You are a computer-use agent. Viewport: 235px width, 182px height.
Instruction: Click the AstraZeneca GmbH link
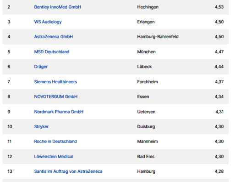(54, 37)
